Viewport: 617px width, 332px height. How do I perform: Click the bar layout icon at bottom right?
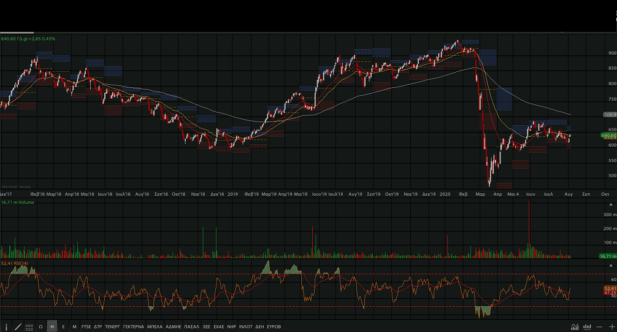pos(587,326)
